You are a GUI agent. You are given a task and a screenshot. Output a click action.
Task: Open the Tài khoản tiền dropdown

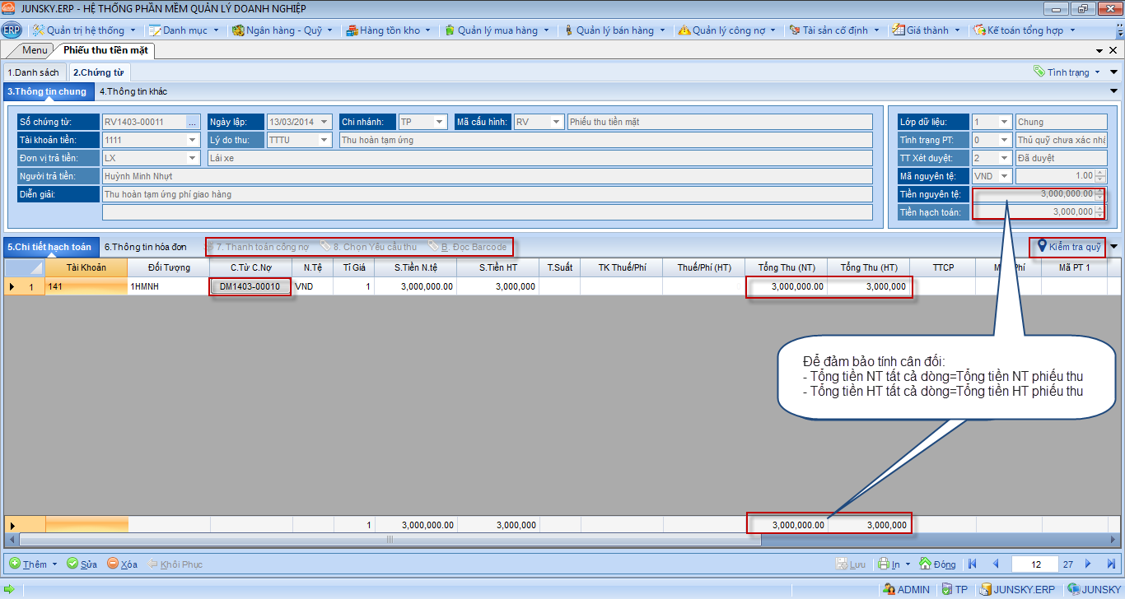[193, 140]
